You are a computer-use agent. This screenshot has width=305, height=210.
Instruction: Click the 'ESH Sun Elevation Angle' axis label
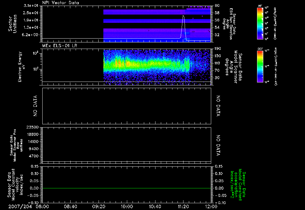coord(229,24)
